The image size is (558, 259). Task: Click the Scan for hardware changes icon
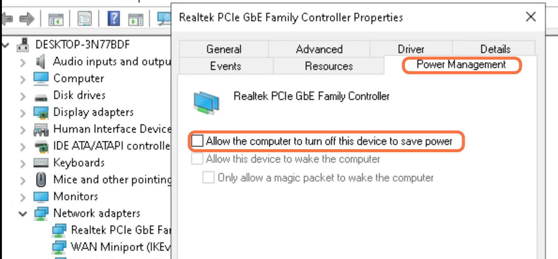[164, 19]
